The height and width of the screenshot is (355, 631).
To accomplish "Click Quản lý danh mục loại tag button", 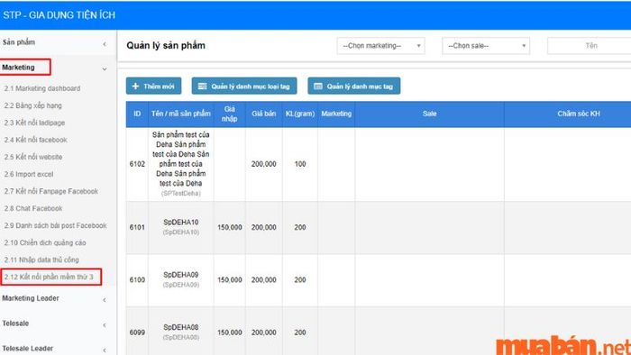I will [244, 86].
